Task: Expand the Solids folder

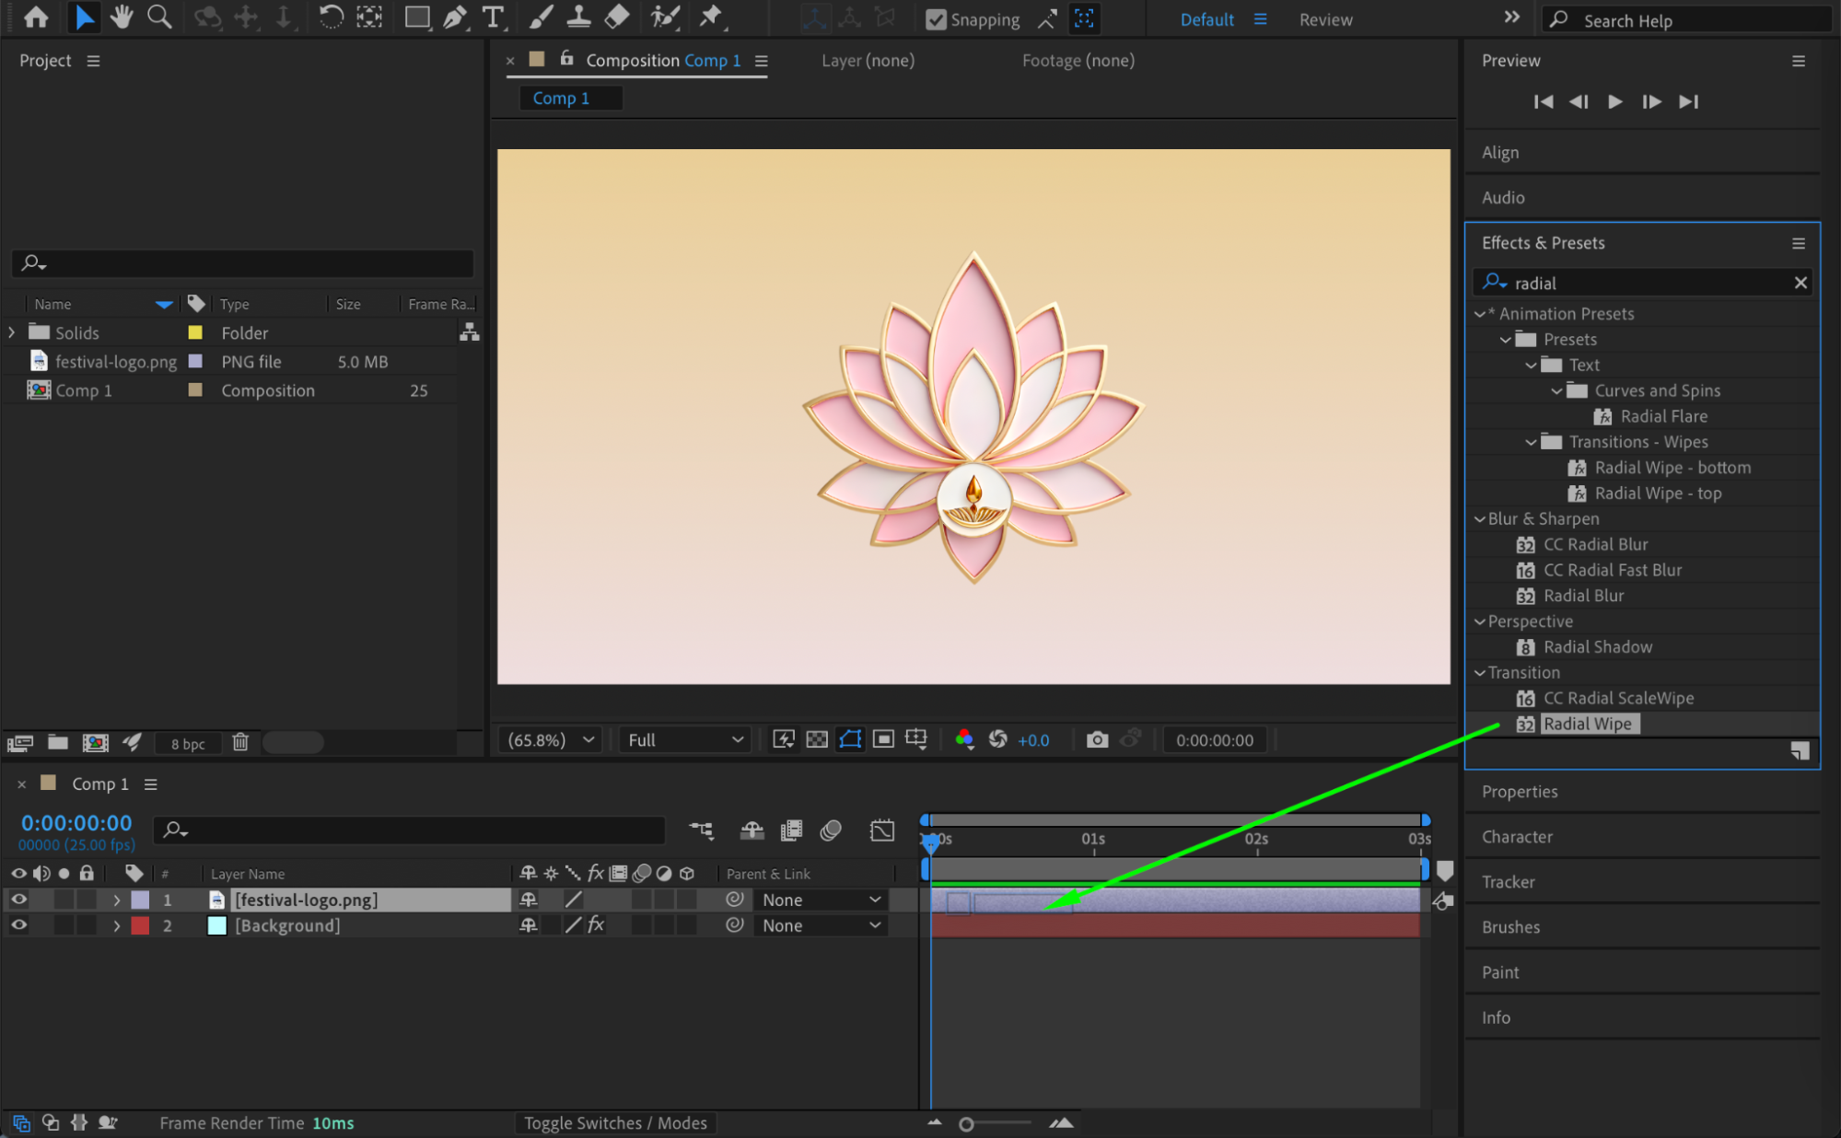Action: 12,332
